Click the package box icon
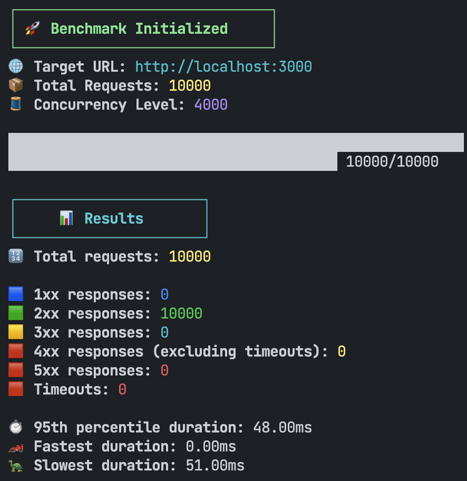The image size is (467, 481). tap(16, 85)
